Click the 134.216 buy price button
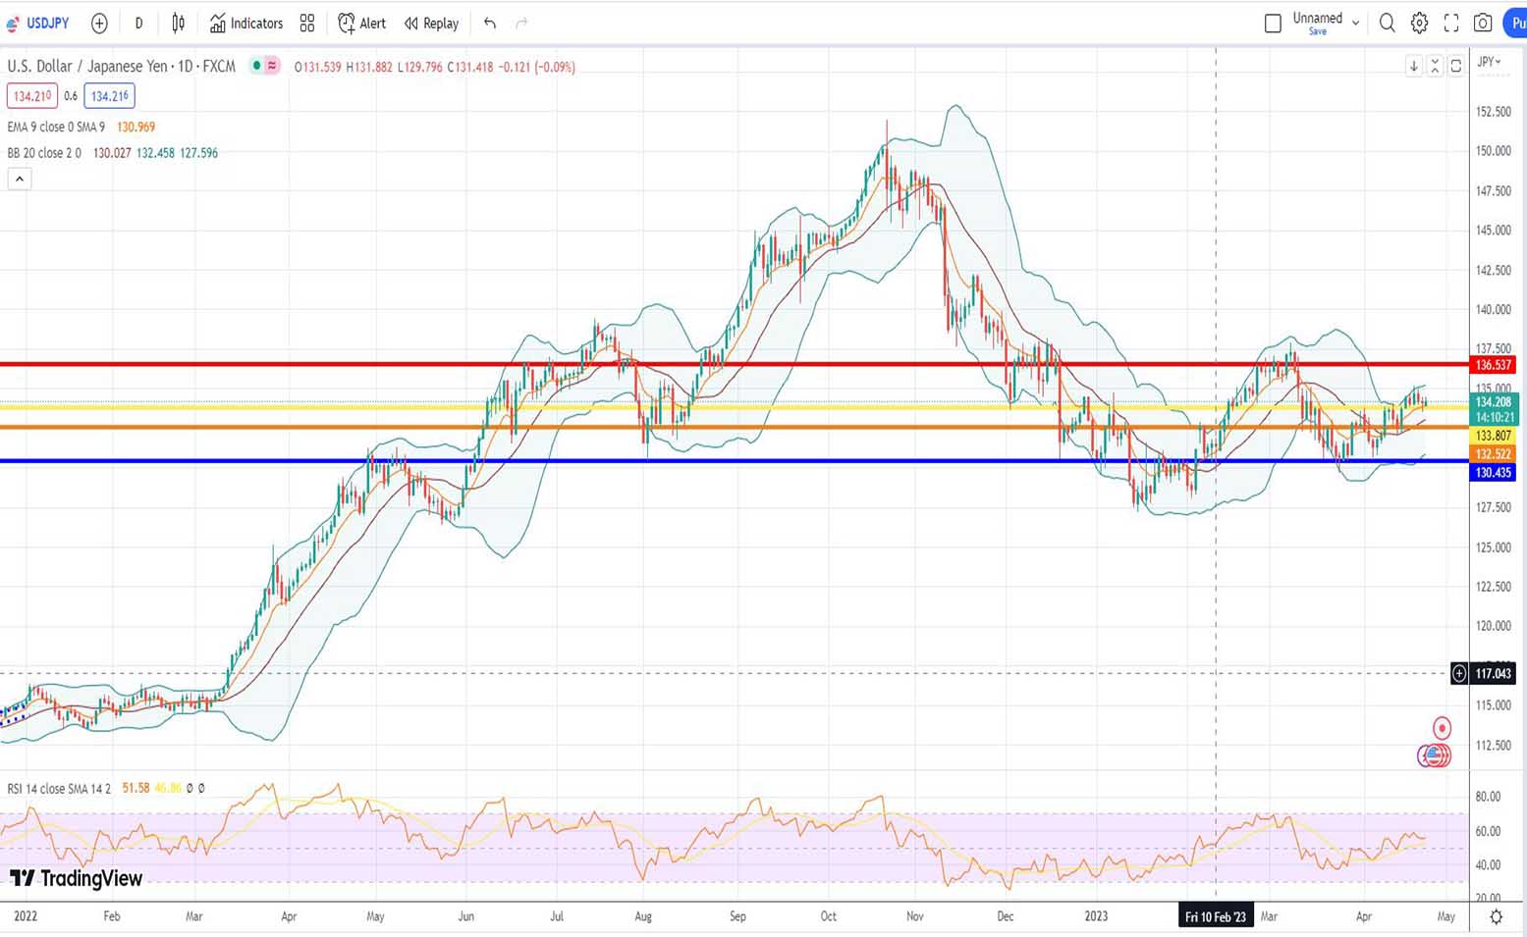The width and height of the screenshot is (1527, 937). 109,96
